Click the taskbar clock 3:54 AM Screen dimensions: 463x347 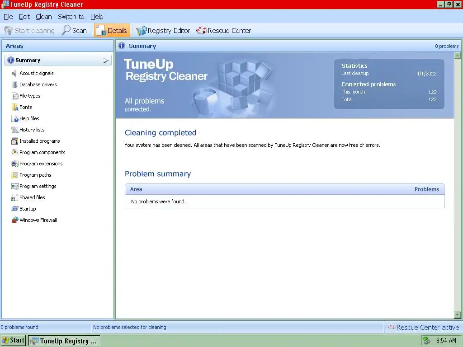(446, 341)
